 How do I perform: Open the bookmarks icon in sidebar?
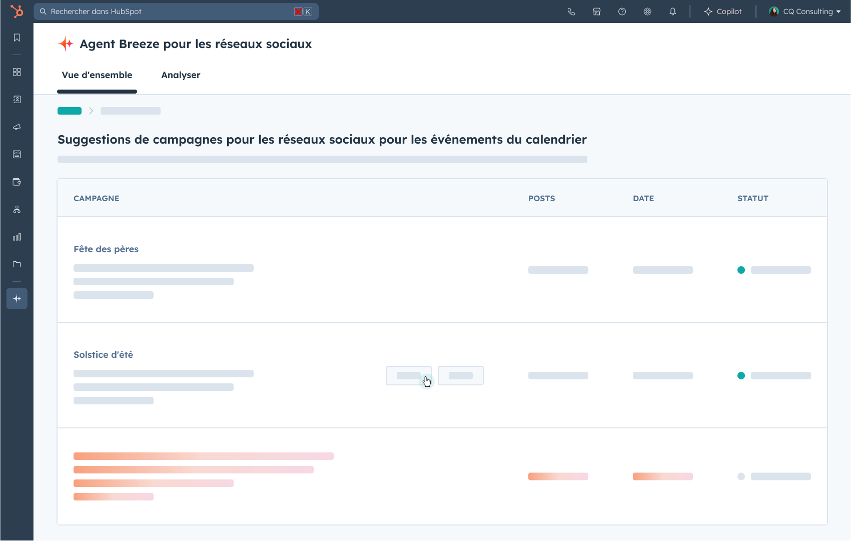[17, 38]
